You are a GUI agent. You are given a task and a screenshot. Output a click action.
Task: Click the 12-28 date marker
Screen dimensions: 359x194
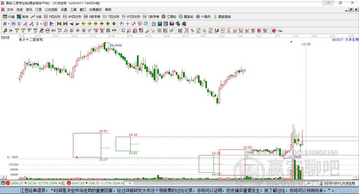click(306, 44)
